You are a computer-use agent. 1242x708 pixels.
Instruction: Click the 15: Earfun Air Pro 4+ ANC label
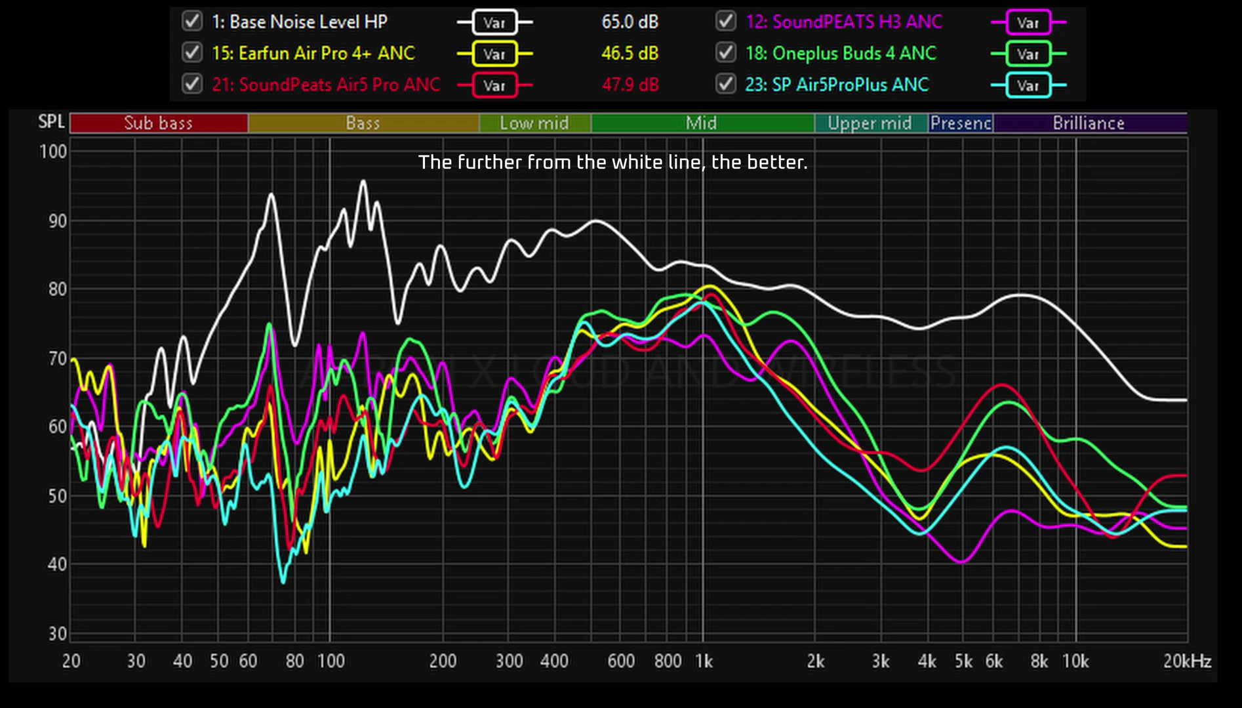[313, 53]
